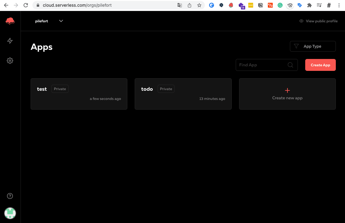Image resolution: width=345 pixels, height=223 pixels.
Task: Click the eye icon next to View public profile
Action: point(301,21)
